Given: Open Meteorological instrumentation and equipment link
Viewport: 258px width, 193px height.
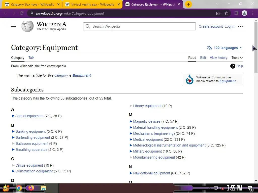Looking at the screenshot, I should tap(169, 146).
